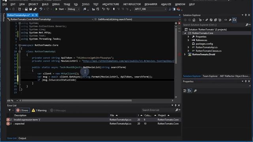
Task: Switch to the .NET Reflector Object Browser tab
Action: pos(234,76)
